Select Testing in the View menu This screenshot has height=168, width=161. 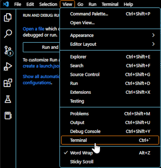point(110,101)
